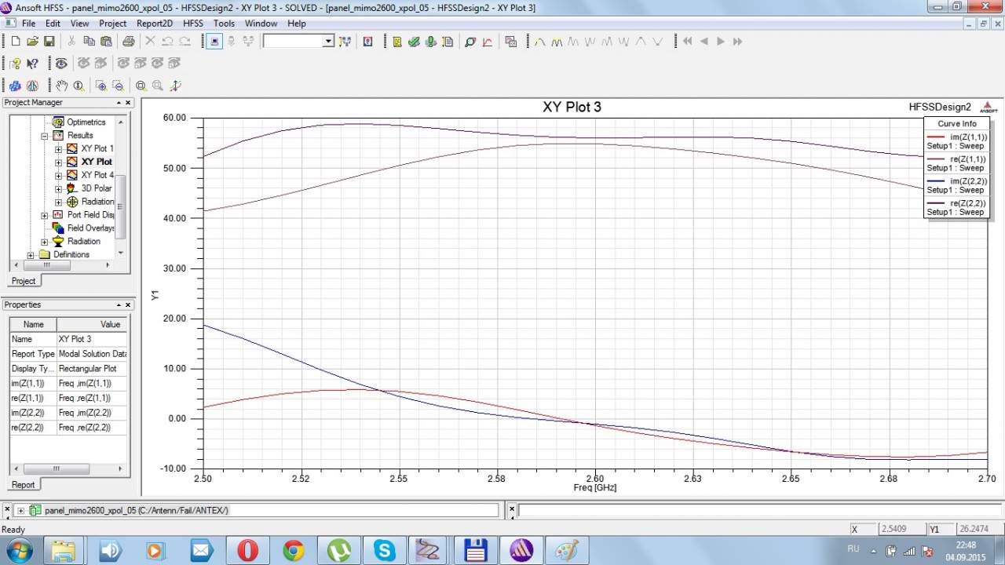Open the Report2D menu

(154, 24)
